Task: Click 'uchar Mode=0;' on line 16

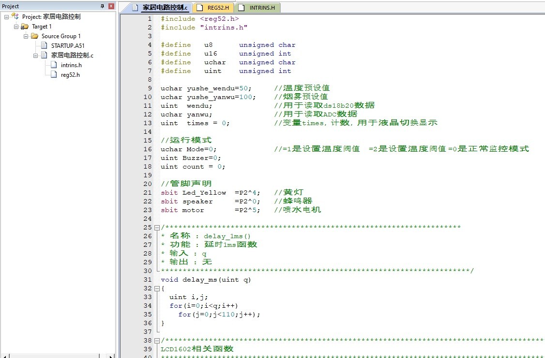Action: pyautogui.click(x=189, y=149)
